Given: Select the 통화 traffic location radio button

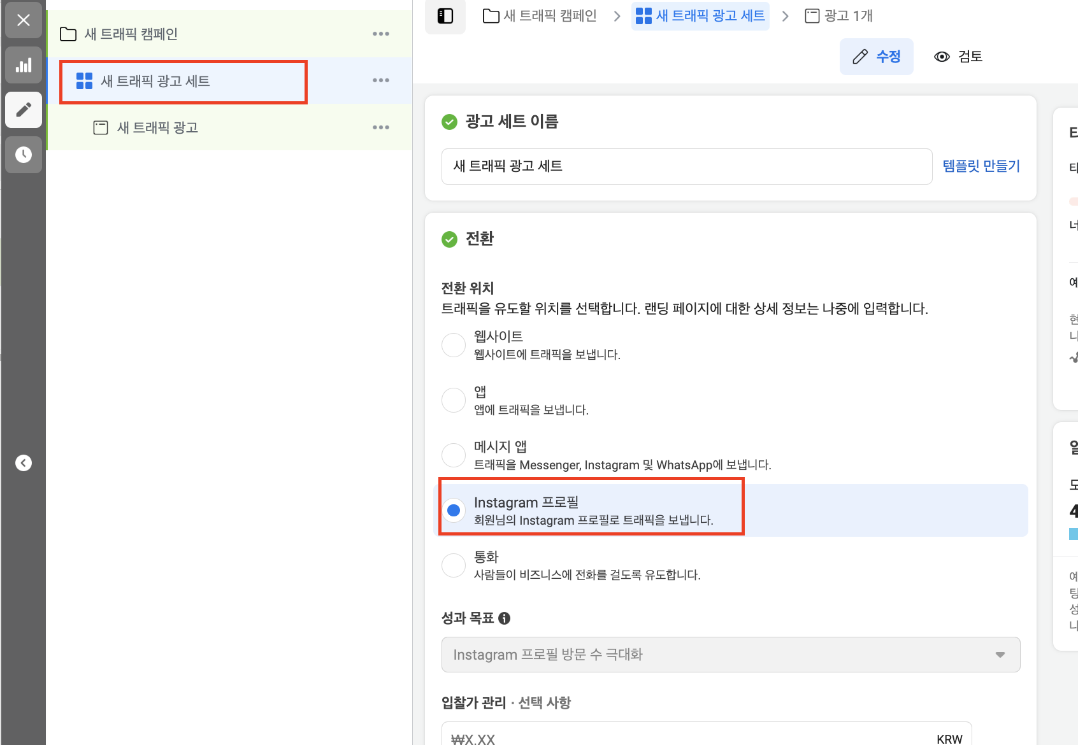Looking at the screenshot, I should [453, 565].
